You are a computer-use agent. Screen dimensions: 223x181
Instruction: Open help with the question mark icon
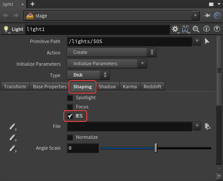217,29
